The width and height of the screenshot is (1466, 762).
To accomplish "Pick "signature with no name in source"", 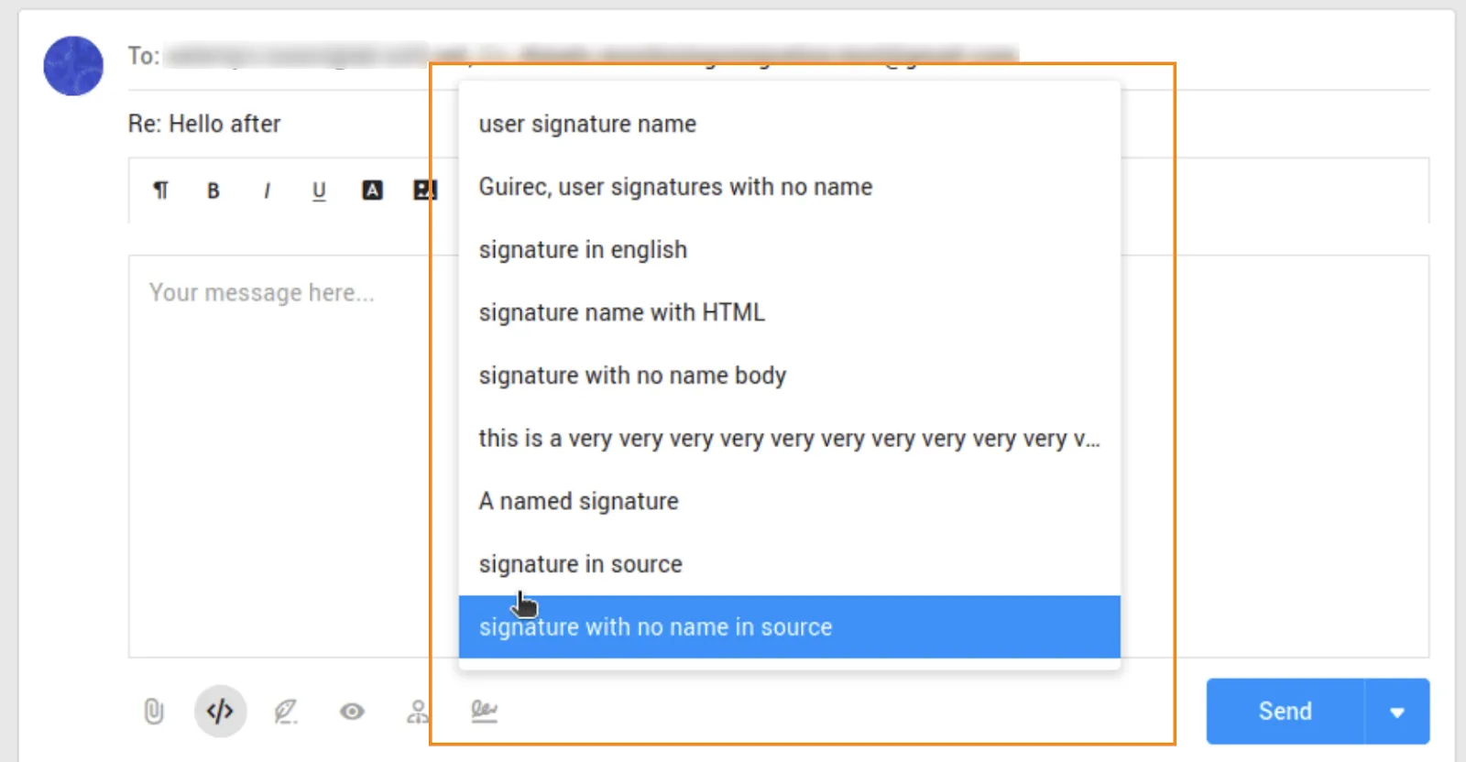I will pyautogui.click(x=655, y=627).
